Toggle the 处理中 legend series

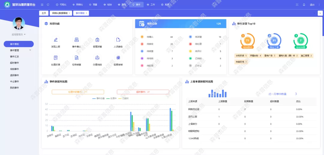(x=112, y=98)
